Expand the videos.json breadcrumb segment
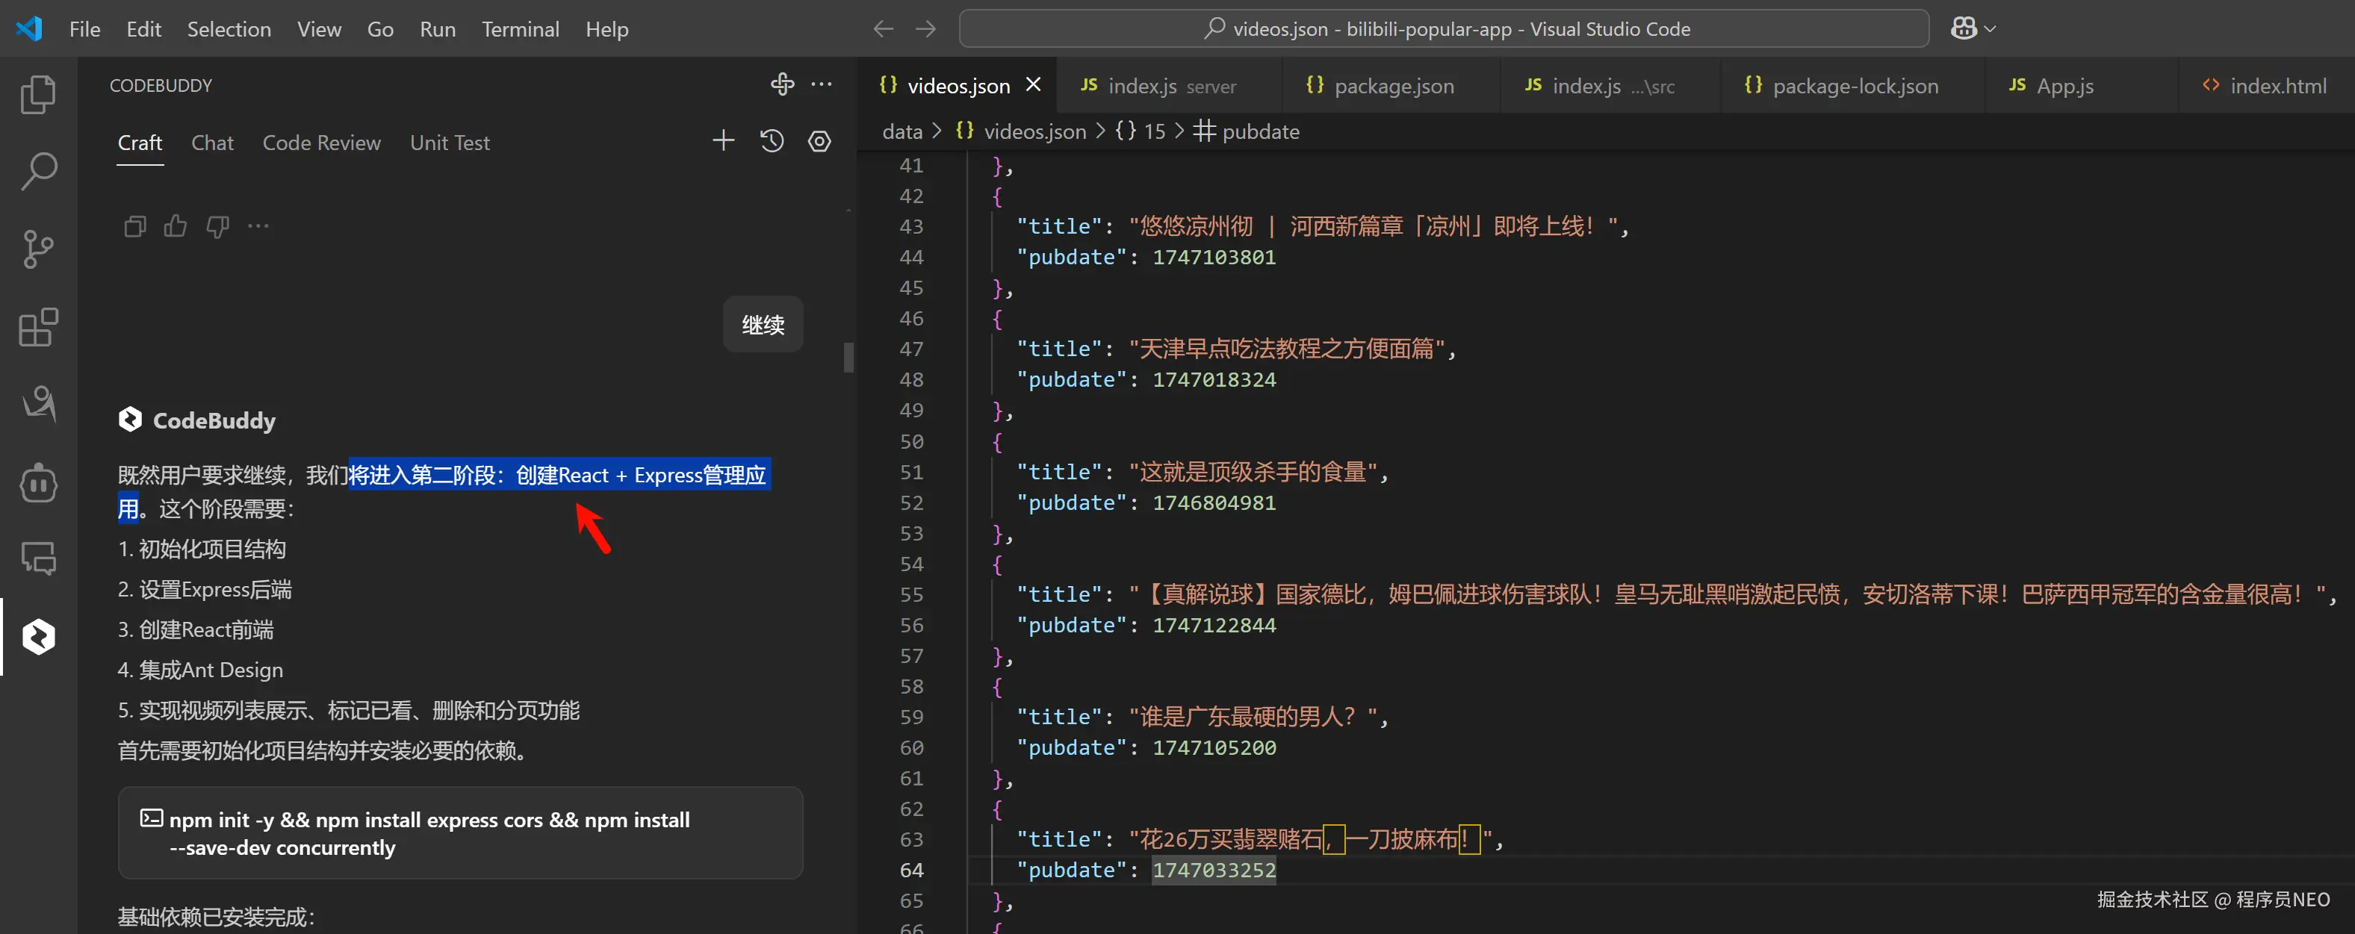 coord(1034,131)
